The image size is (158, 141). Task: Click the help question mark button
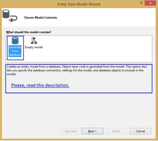(141, 3)
